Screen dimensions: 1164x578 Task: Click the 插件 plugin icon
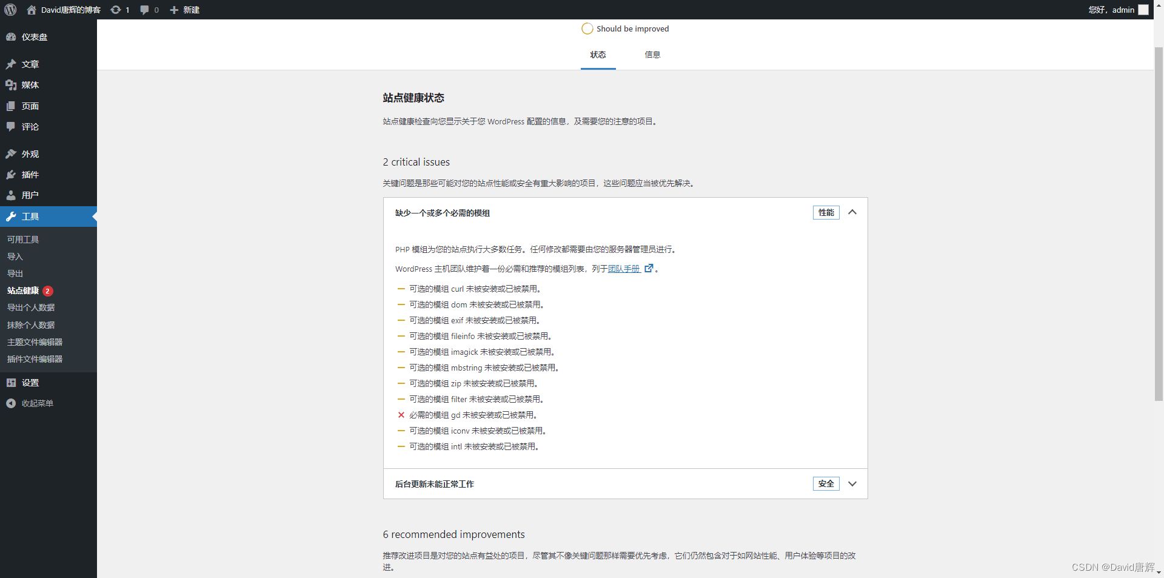11,175
